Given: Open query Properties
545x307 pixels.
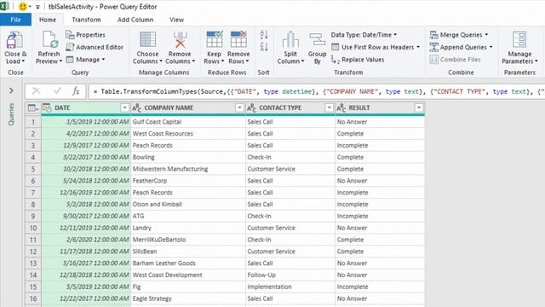Looking at the screenshot, I should pos(85,35).
